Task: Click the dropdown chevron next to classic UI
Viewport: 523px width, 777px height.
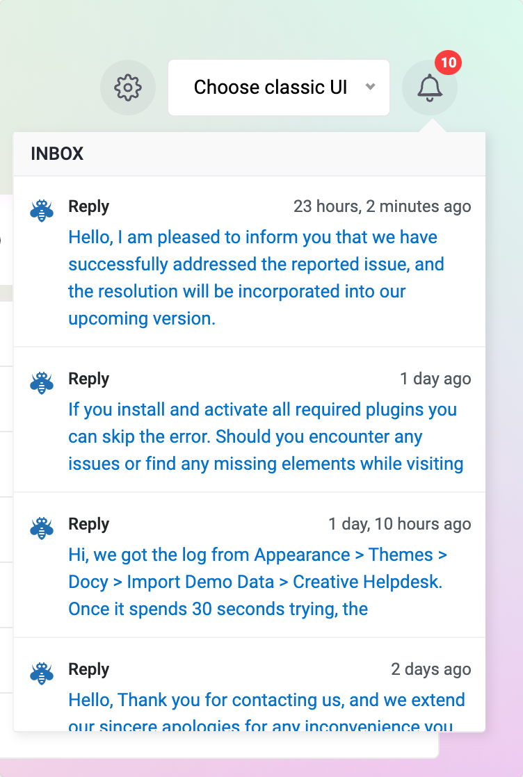Action: pyautogui.click(x=371, y=88)
